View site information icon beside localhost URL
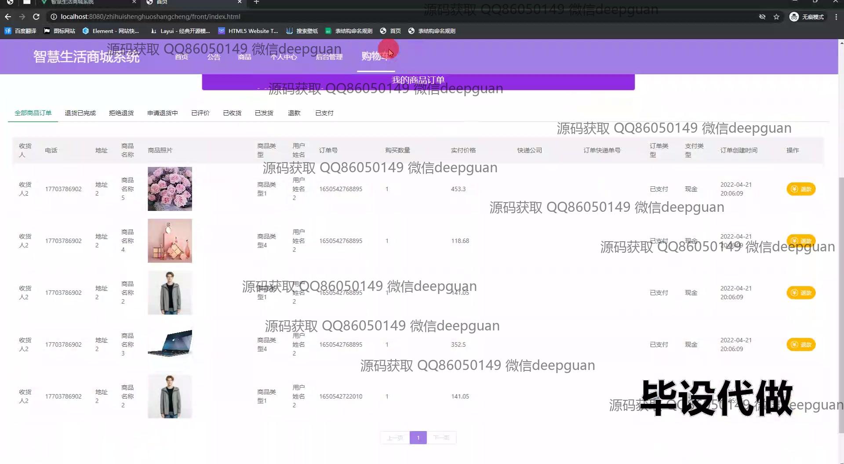The width and height of the screenshot is (844, 464). point(54,17)
